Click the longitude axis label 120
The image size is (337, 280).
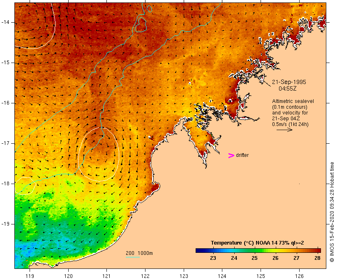(68, 276)
